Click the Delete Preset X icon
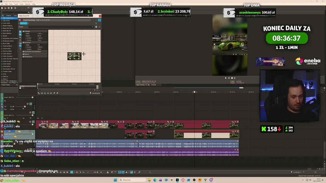326x183 pixels. tap(99, 27)
